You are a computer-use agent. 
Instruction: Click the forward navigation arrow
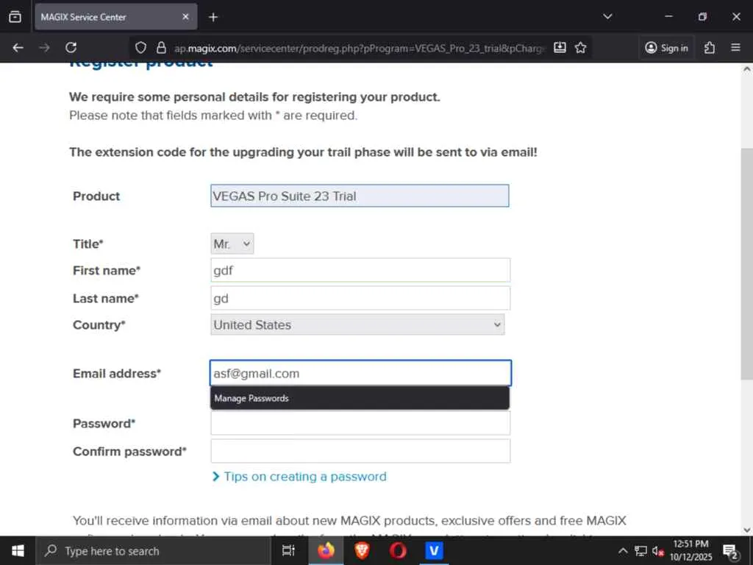tap(44, 48)
